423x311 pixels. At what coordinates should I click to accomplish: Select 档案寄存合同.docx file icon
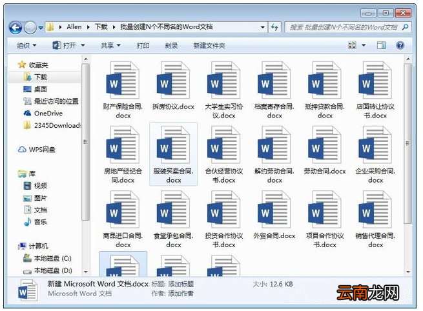[x=274, y=80]
